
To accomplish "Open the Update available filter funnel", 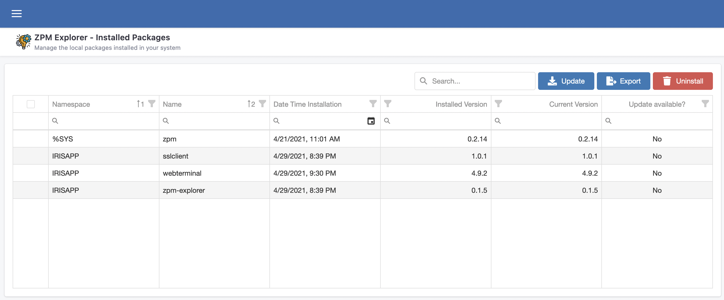I will tap(705, 104).
